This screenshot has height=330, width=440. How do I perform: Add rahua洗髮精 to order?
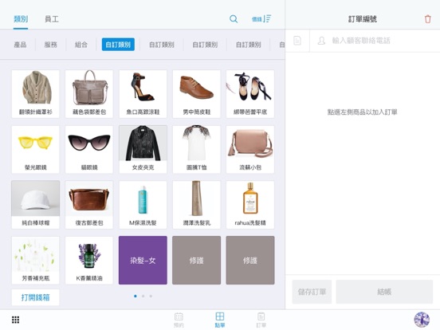(x=250, y=205)
